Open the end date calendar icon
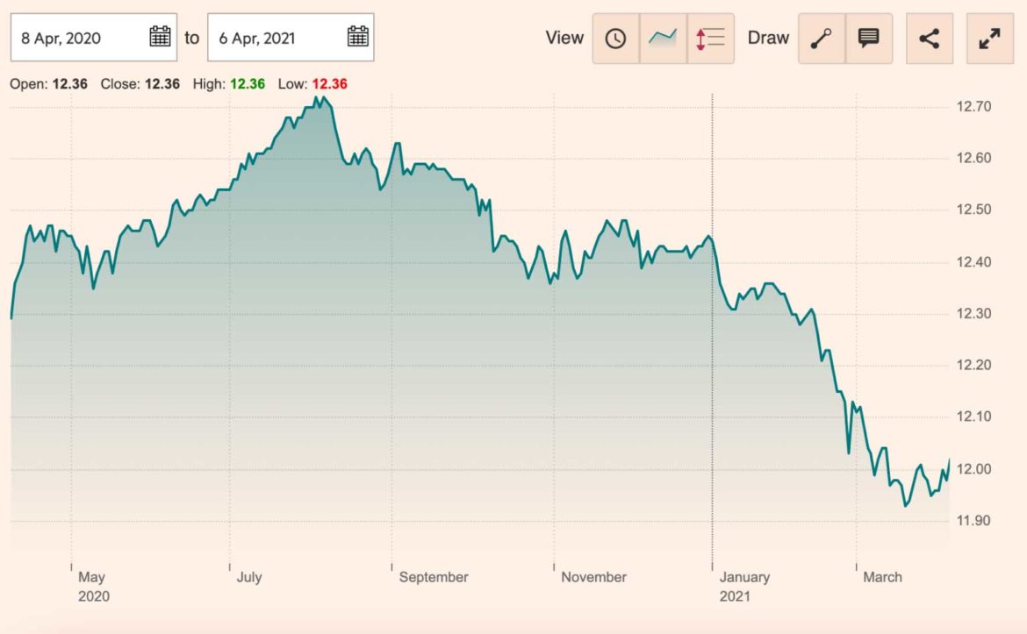Screen dimensions: 1027x634 pyautogui.click(x=356, y=37)
